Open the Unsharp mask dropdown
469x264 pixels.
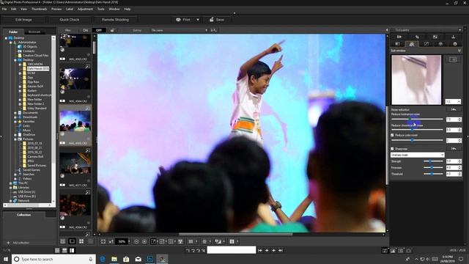pos(417,155)
